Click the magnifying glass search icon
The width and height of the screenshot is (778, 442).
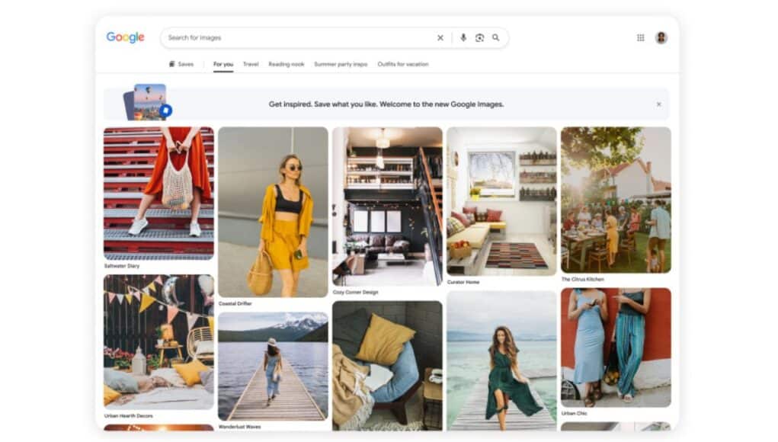point(495,37)
